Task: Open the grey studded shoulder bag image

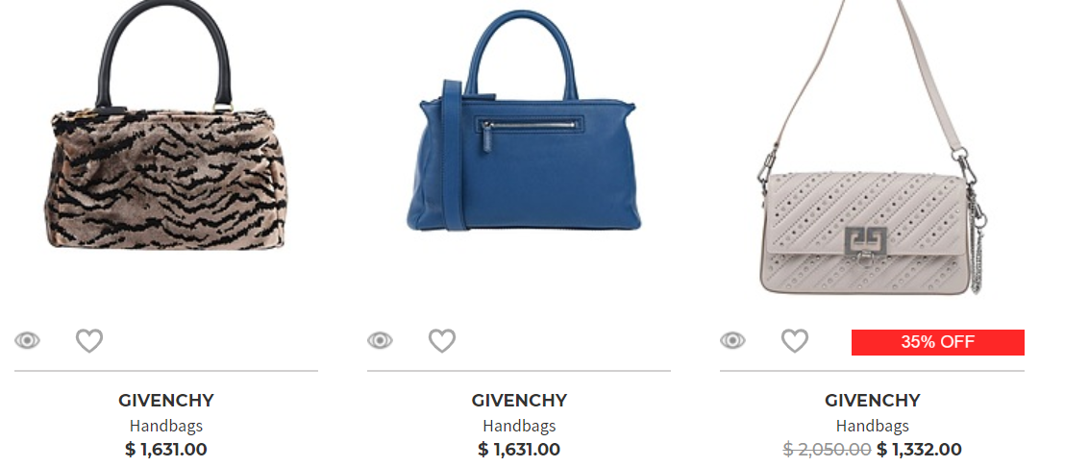Action: point(872,147)
